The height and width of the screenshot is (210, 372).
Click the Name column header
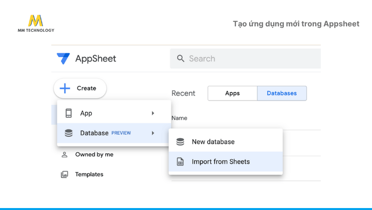point(179,118)
